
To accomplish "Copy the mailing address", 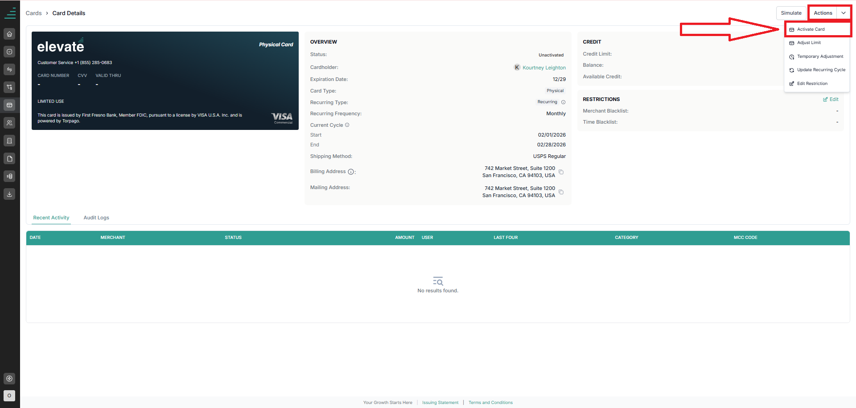I will (561, 192).
